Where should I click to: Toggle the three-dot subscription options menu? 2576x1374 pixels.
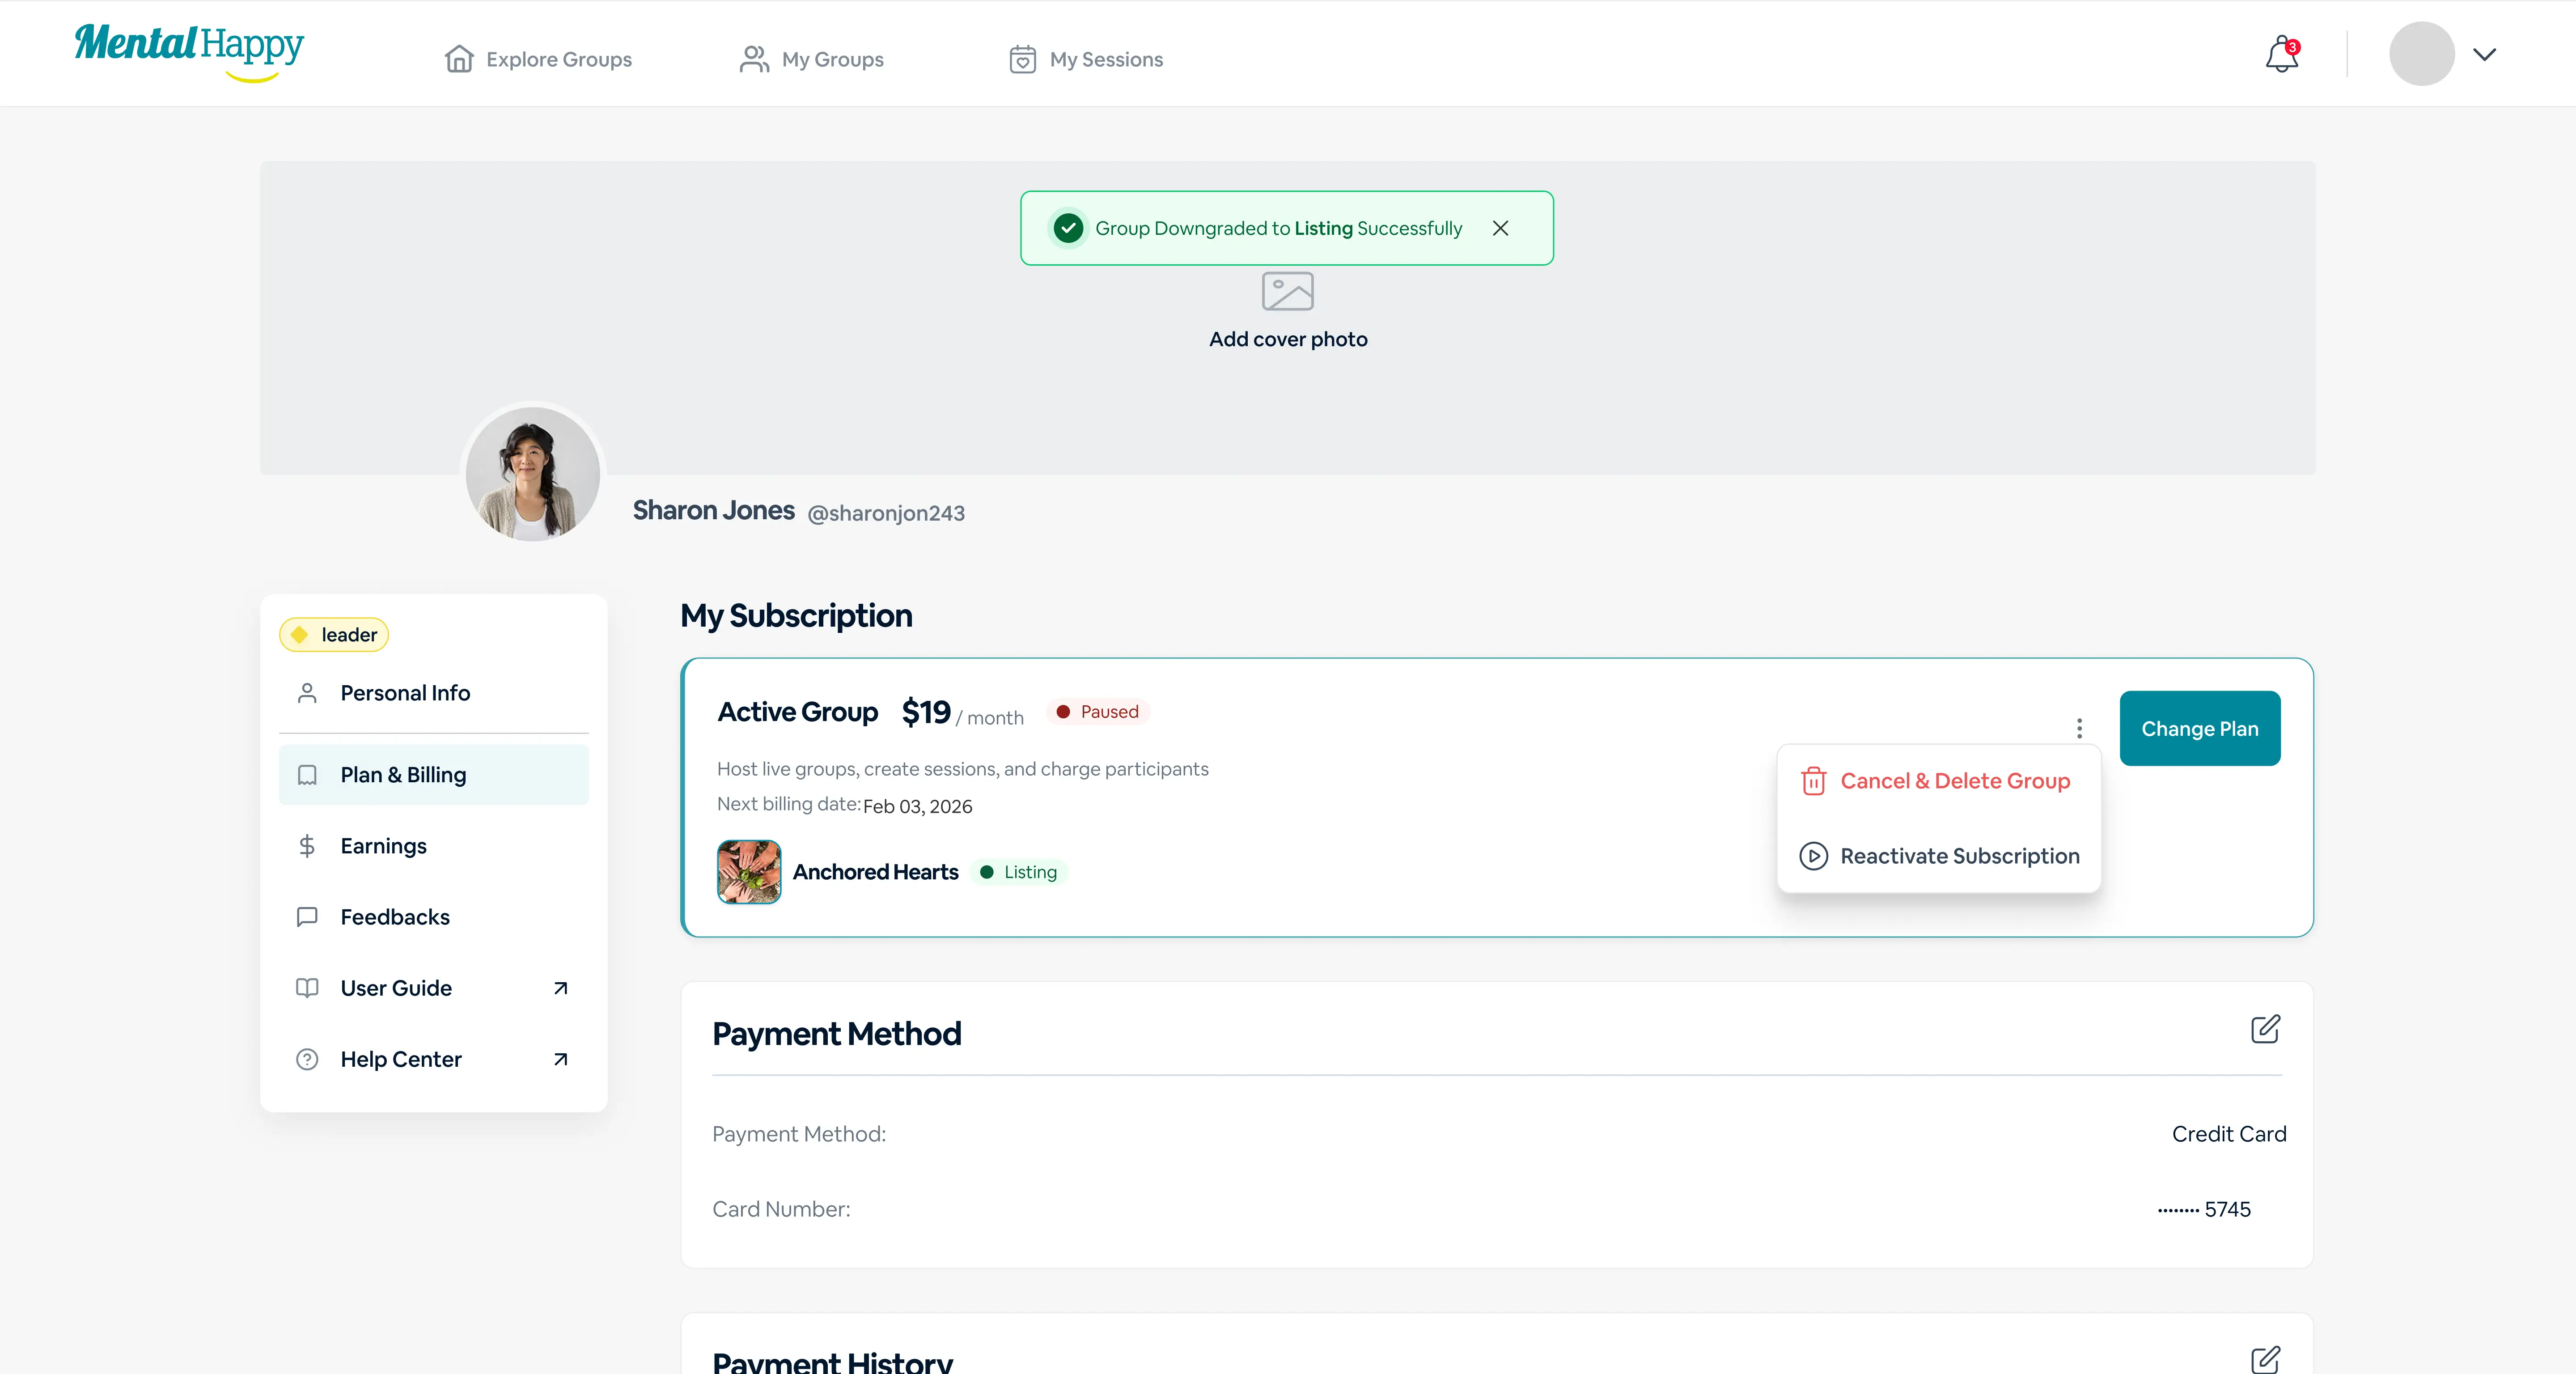coord(2079,728)
